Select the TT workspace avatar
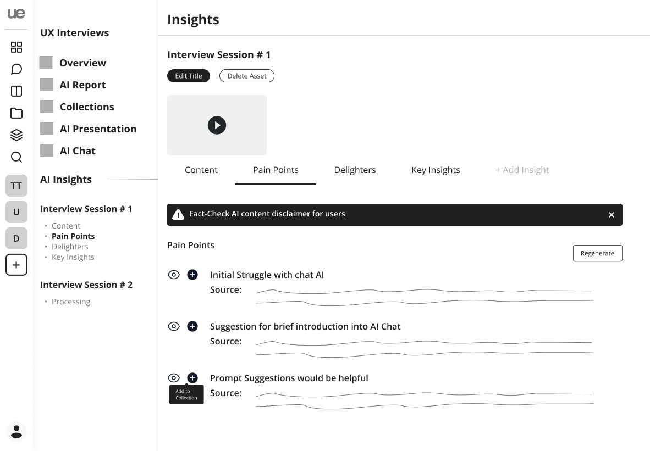This screenshot has height=451, width=650. (16, 186)
